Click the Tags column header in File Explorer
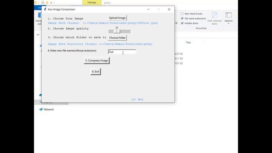Screen dimensions: 272x153 188,42
